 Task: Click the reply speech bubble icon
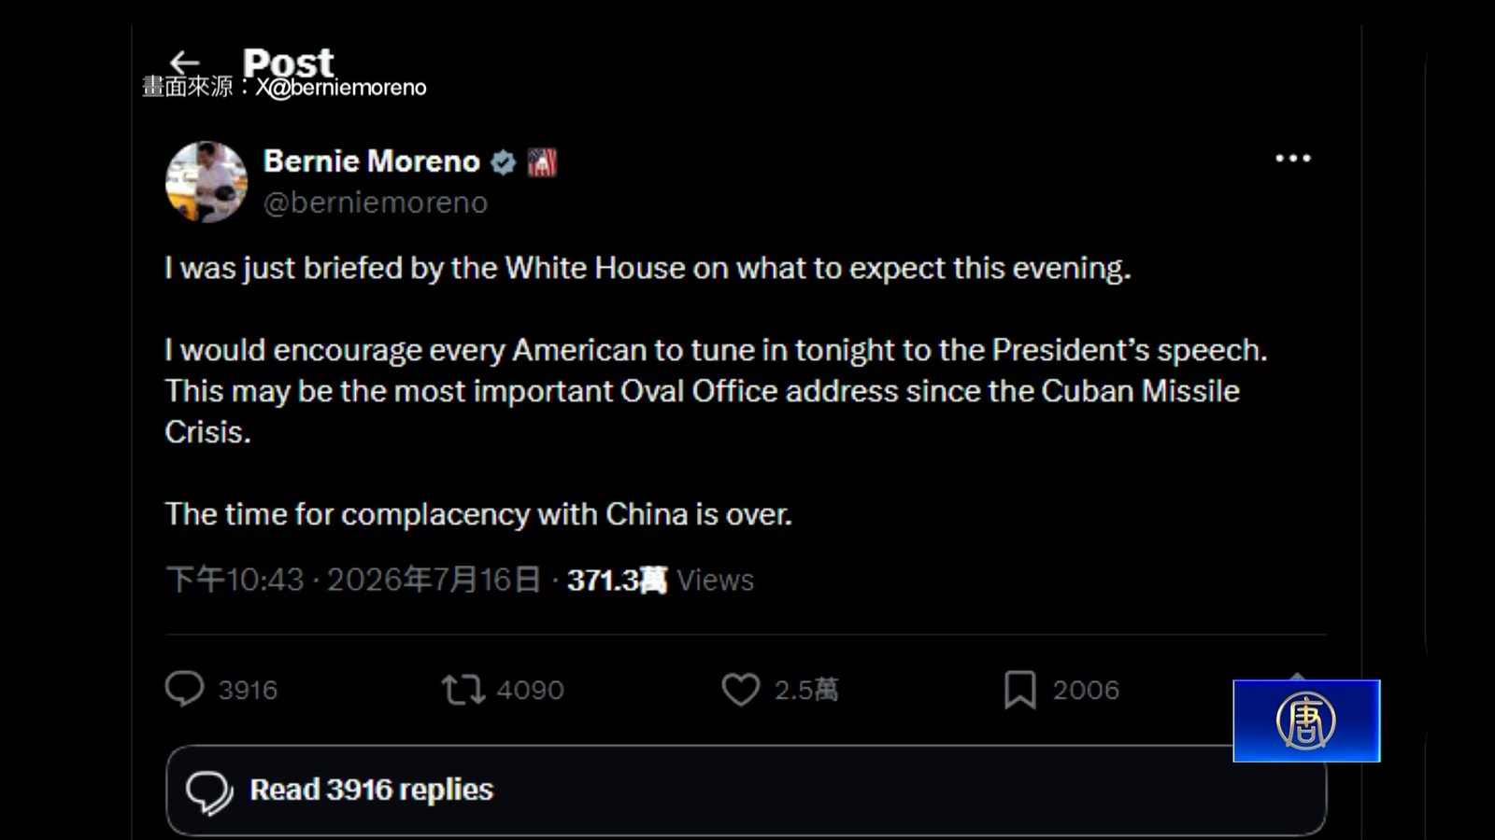point(184,689)
